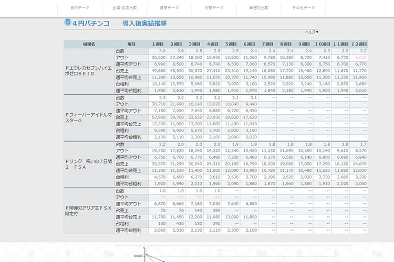Click the 30,520 アウト value
This screenshot has width=394, height=262.
[x=159, y=58]
